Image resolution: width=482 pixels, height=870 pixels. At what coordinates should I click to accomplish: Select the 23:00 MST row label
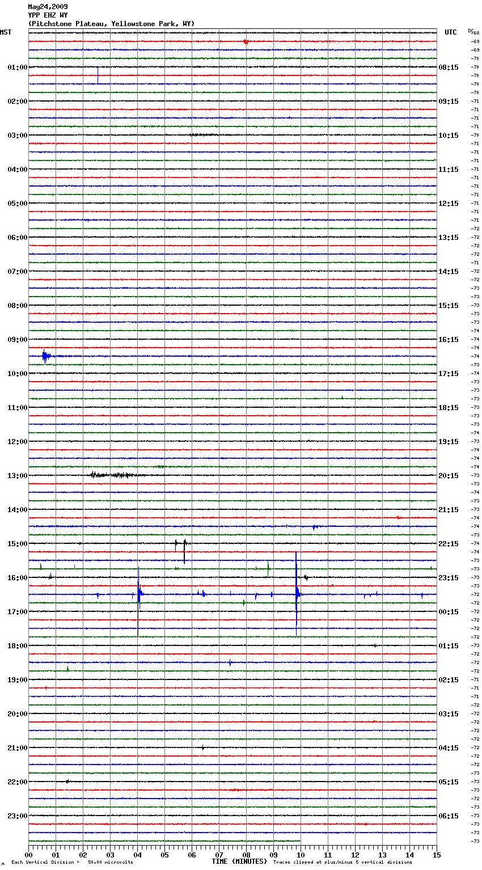click(x=18, y=816)
